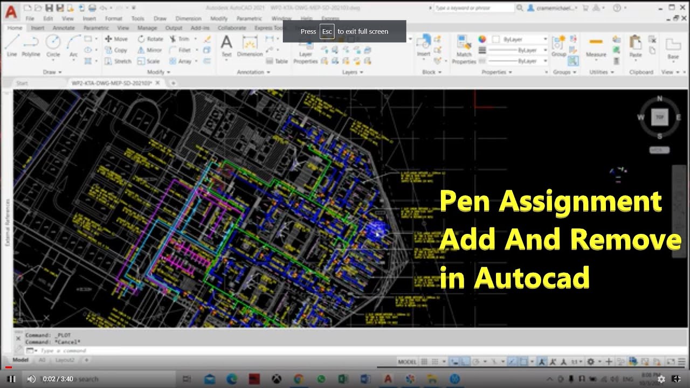Screen dimensions: 690x388
Task: Click the search magnifier icon
Action: pos(520,8)
